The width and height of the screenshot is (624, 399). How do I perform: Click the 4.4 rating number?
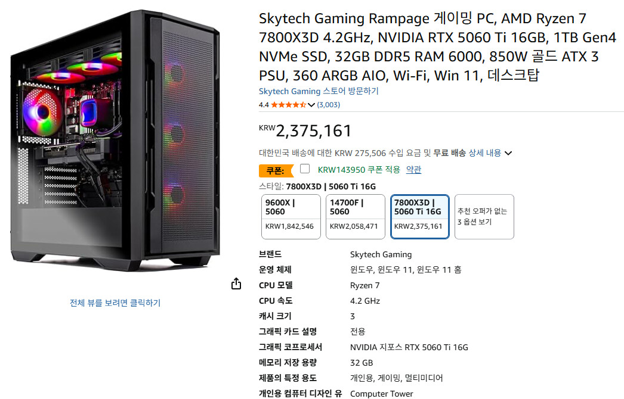[264, 105]
